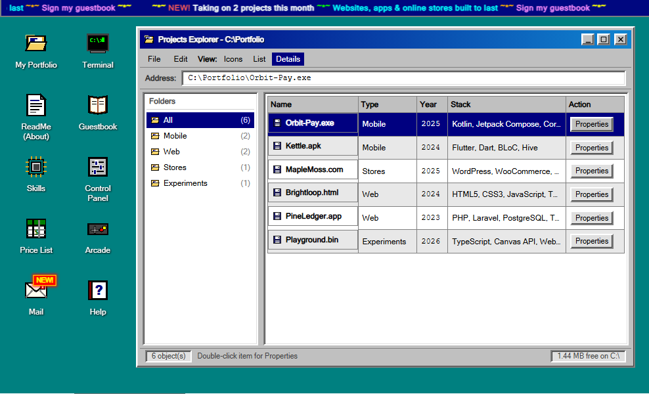
Task: Click the 2023 year cell
Action: click(432, 218)
